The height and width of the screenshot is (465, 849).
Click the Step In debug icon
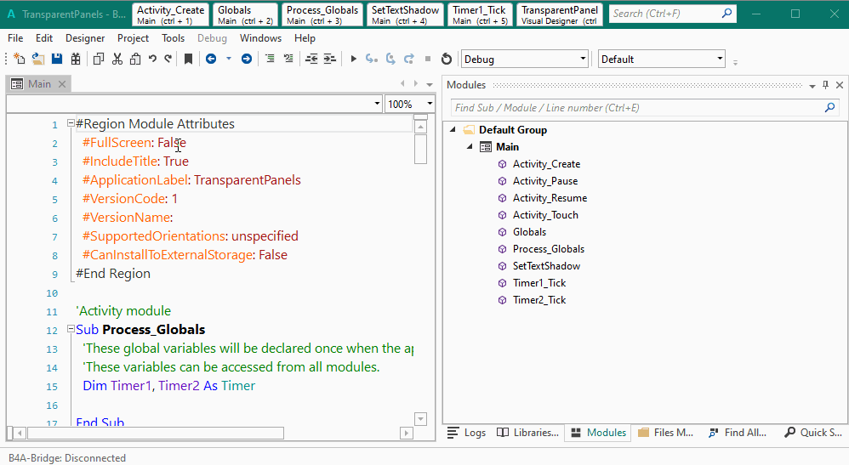coord(372,59)
